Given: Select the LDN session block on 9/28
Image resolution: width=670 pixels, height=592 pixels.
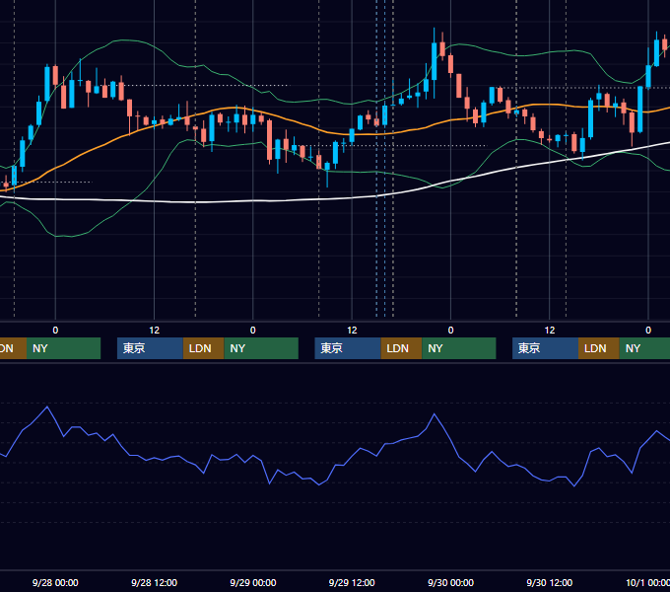Looking at the screenshot, I should pyautogui.click(x=203, y=348).
